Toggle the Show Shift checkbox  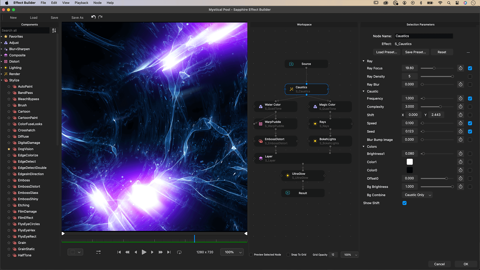click(404, 203)
